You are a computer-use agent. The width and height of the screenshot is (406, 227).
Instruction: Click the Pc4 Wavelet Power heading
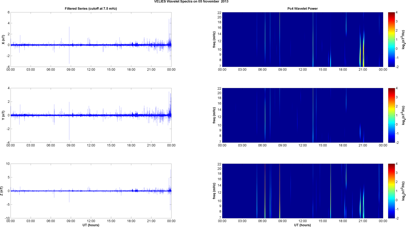point(302,9)
